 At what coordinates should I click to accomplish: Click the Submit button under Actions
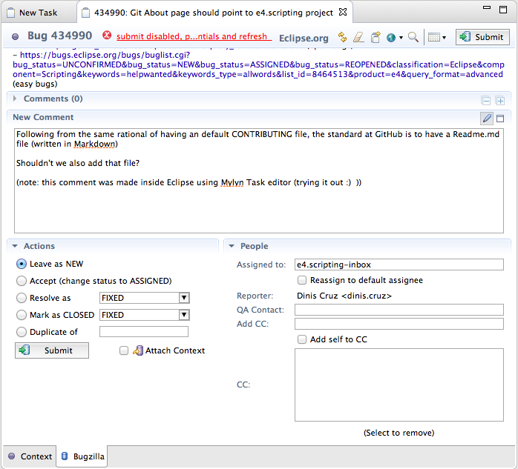click(52, 350)
